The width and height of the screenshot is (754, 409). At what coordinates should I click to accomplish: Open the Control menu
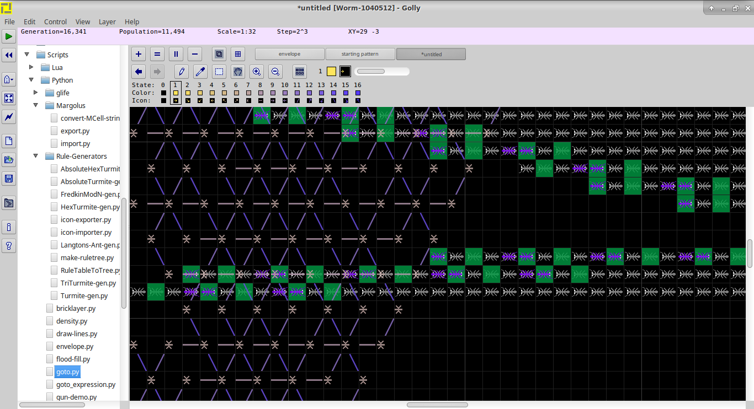point(55,21)
